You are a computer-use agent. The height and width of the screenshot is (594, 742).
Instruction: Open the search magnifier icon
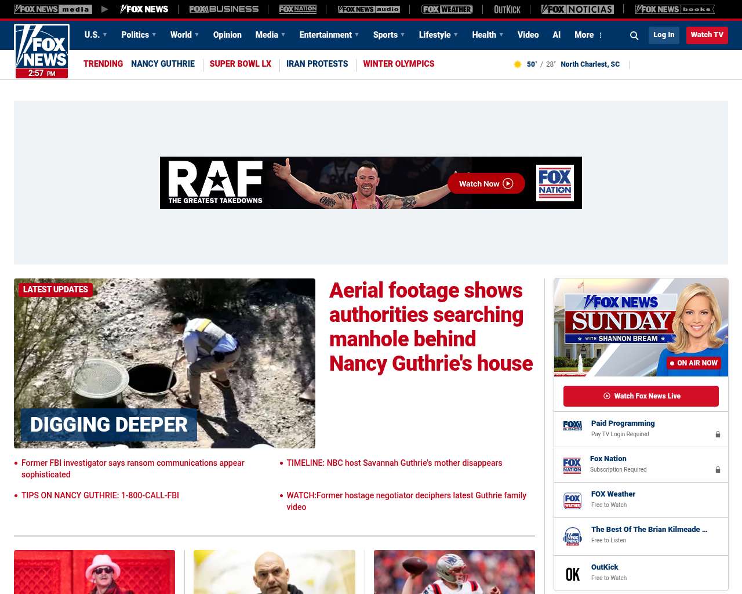pos(634,35)
